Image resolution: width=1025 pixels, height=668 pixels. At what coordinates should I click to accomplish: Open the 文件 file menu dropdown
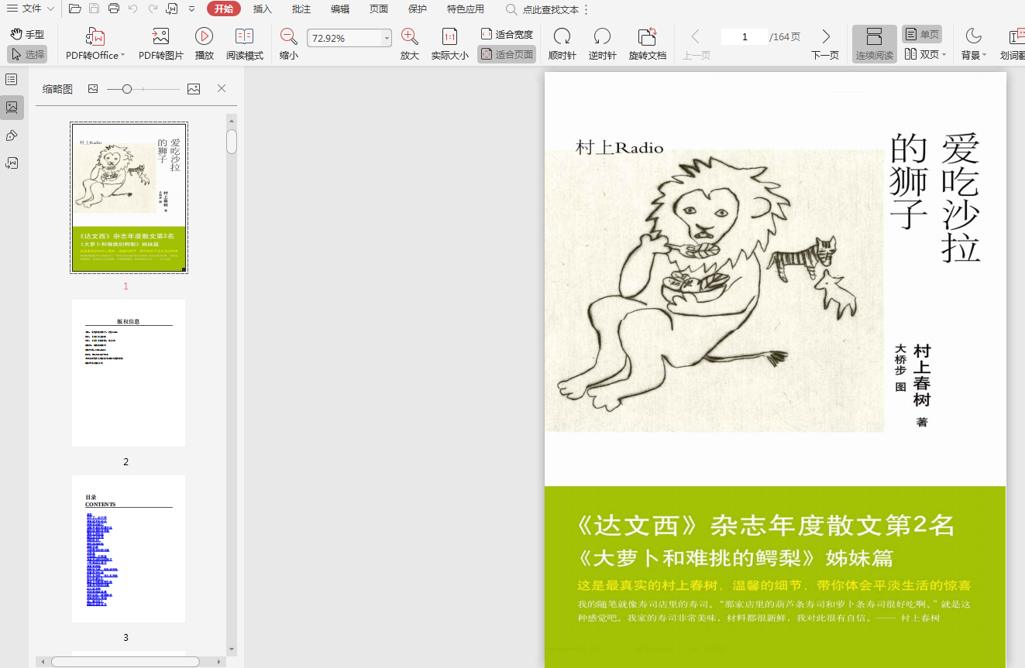[31, 9]
